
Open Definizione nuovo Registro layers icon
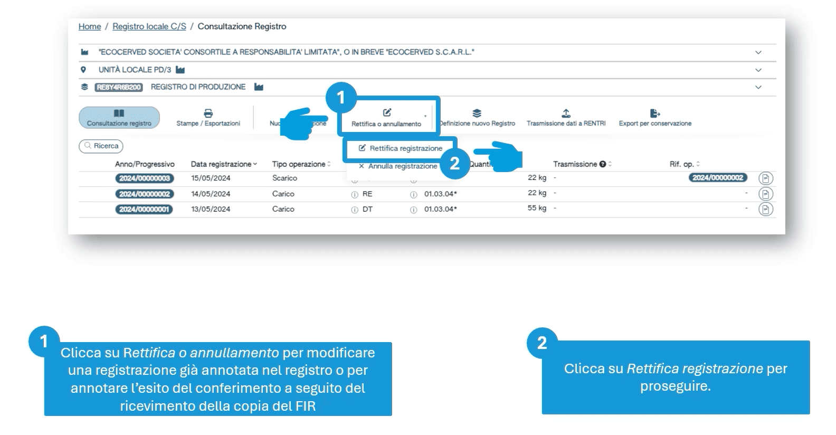pyautogui.click(x=477, y=113)
